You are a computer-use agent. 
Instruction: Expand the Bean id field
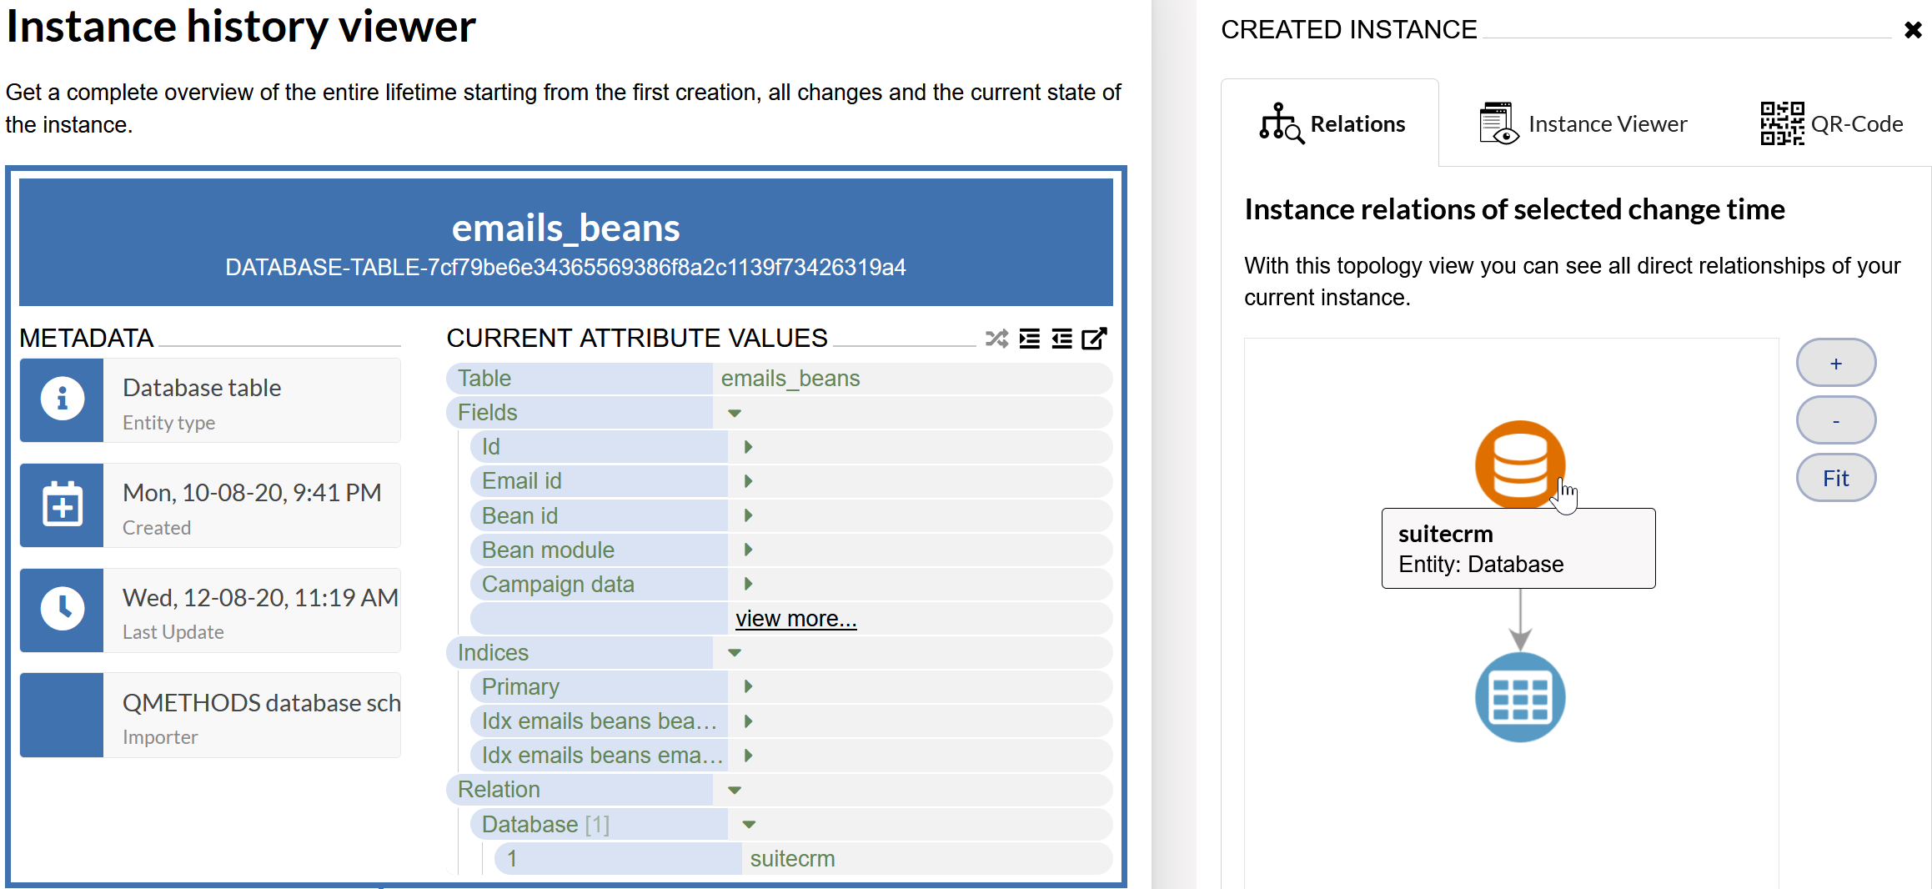coord(748,515)
